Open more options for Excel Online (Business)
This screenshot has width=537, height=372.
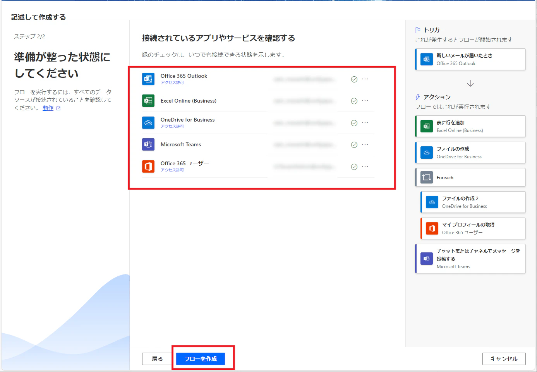pyautogui.click(x=365, y=101)
